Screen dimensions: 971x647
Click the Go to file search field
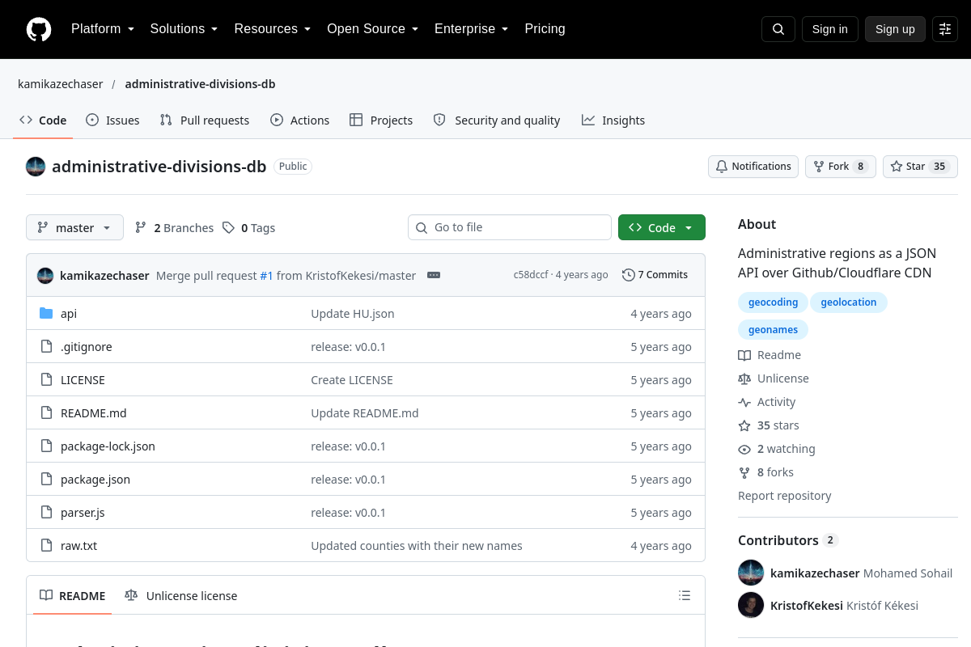click(x=510, y=227)
